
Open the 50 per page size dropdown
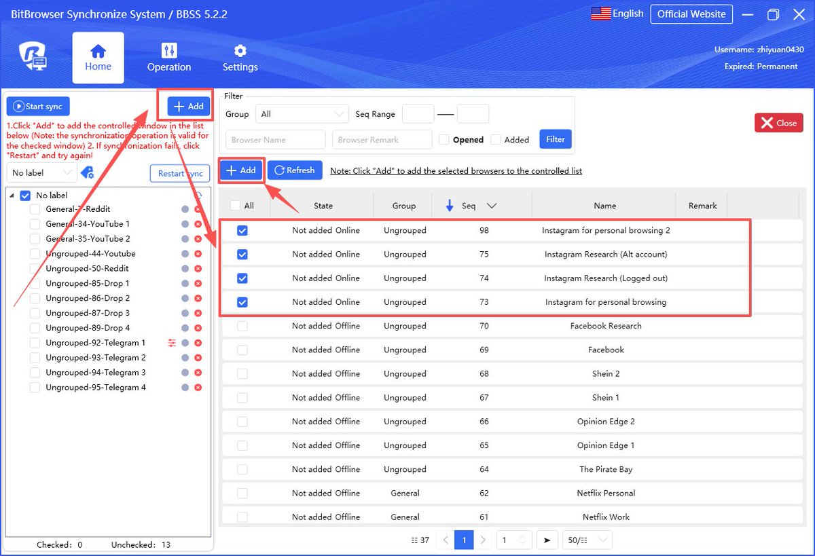(587, 540)
